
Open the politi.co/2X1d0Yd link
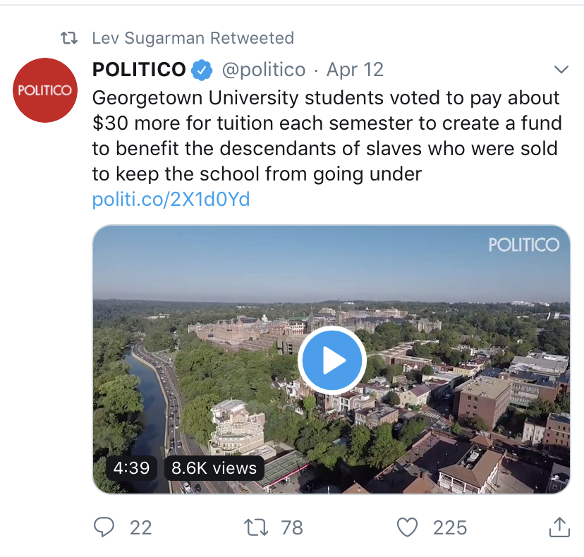171,200
